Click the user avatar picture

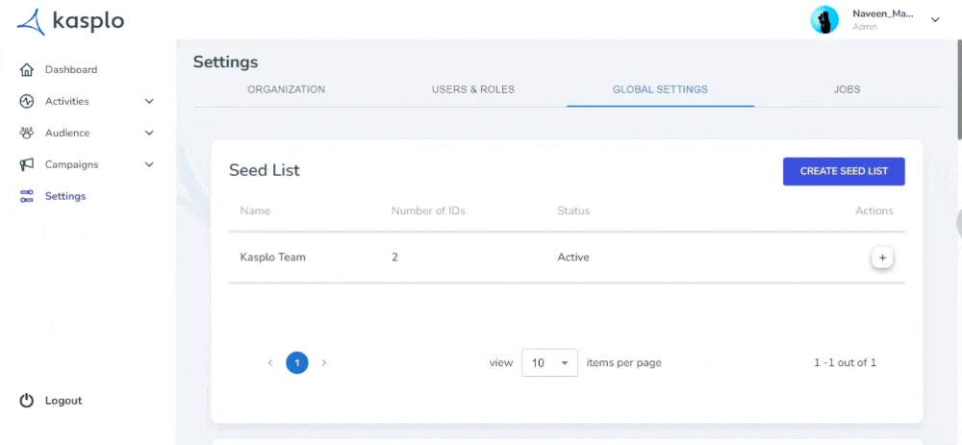(x=824, y=19)
